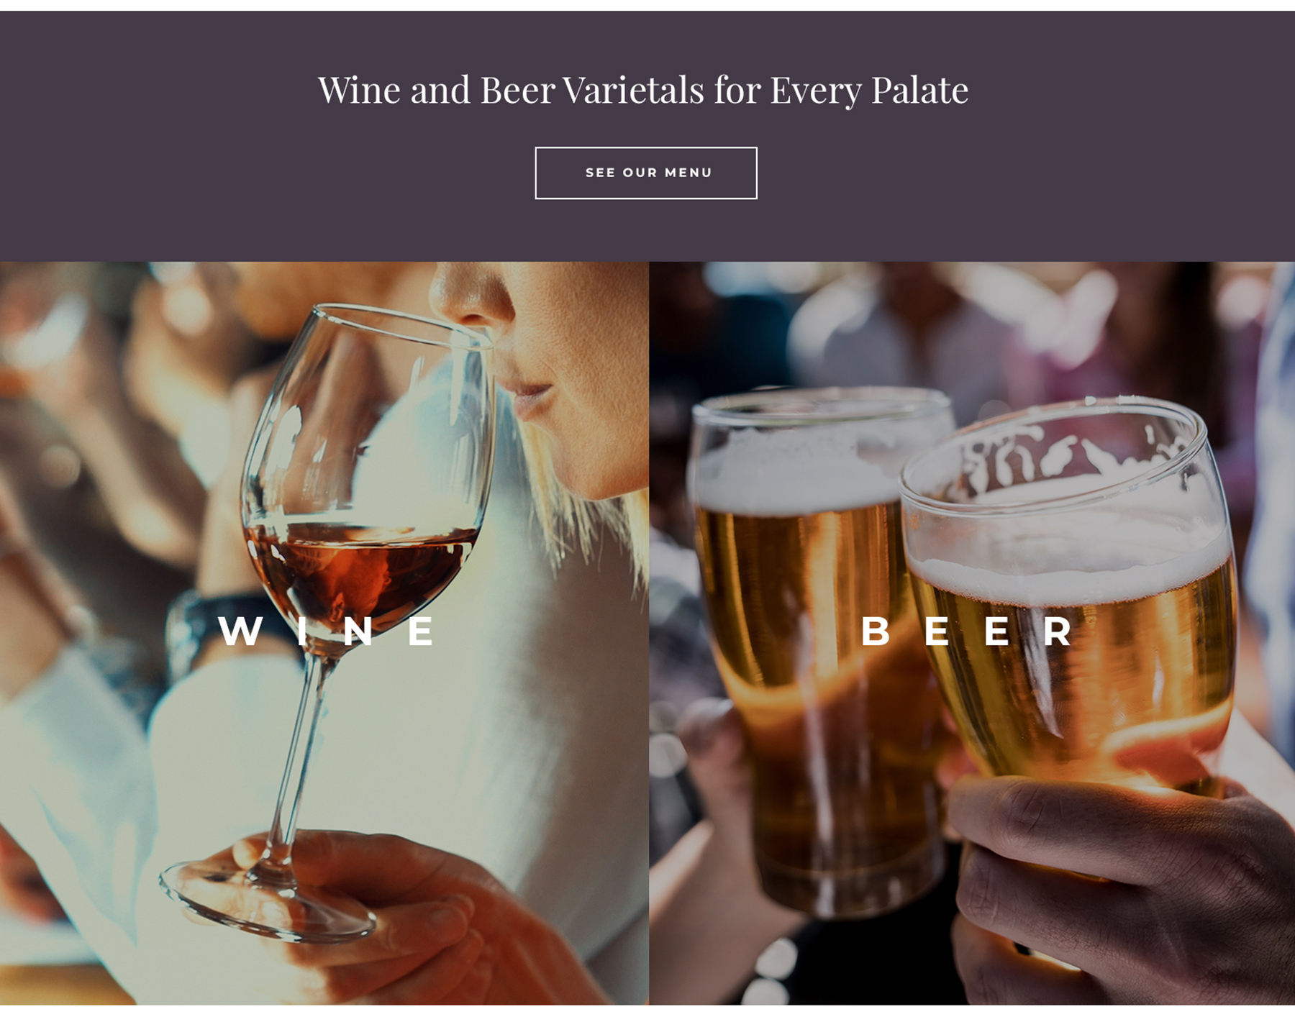
Task: Click the word Beer in the heading
Action: (517, 90)
